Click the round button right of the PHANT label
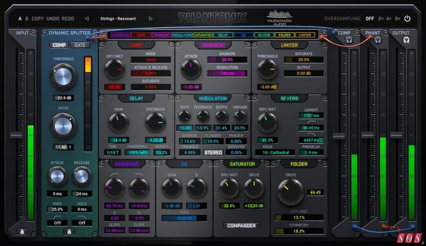The width and height of the screenshot is (426, 246). (385, 32)
